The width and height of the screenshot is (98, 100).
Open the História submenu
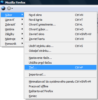[12, 29]
